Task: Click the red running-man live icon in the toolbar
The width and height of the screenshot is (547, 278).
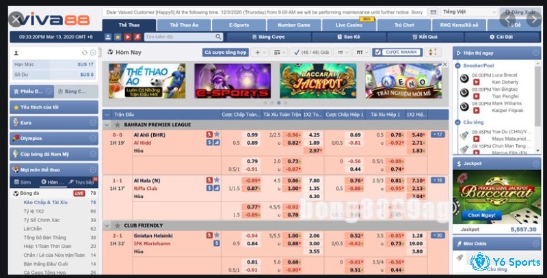Action: [137, 37]
